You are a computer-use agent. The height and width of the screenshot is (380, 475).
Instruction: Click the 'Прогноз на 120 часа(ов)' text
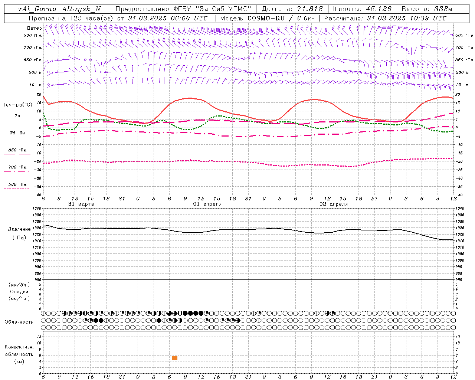pos(72,18)
